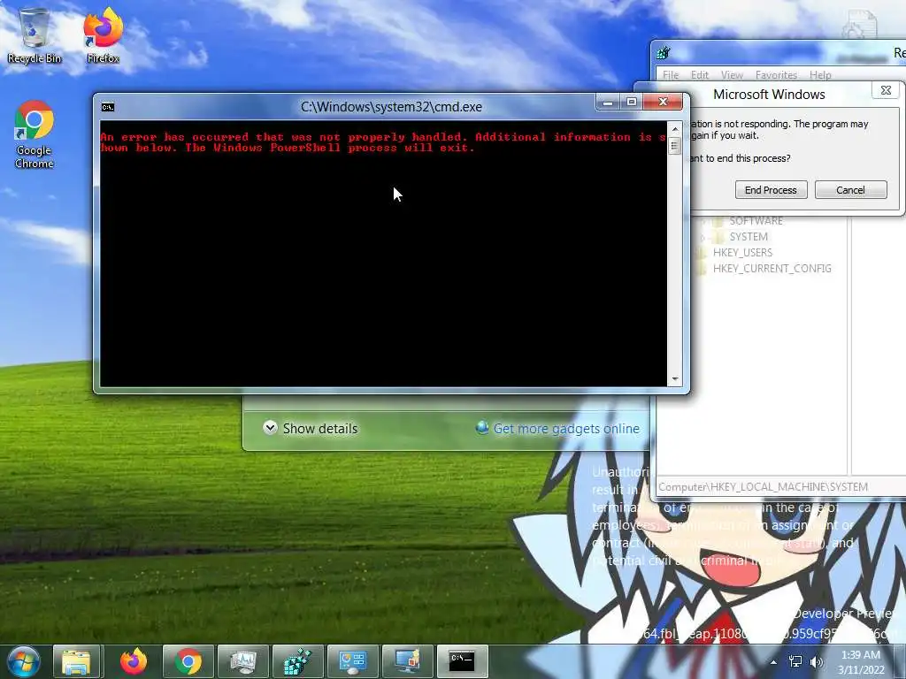The width and height of the screenshot is (906, 679).
Task: Maximize the cmd.exe window
Action: tap(632, 103)
